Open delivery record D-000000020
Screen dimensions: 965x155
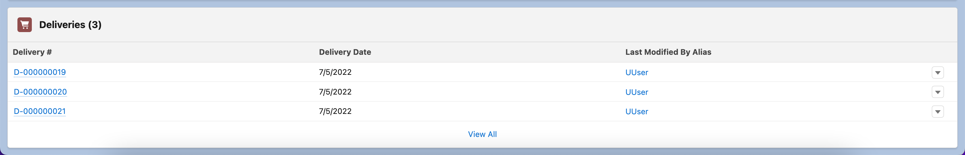40,92
